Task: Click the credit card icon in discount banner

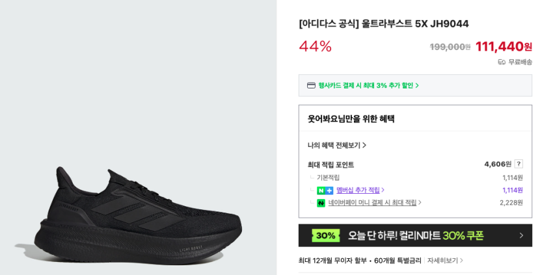Action: [311, 85]
